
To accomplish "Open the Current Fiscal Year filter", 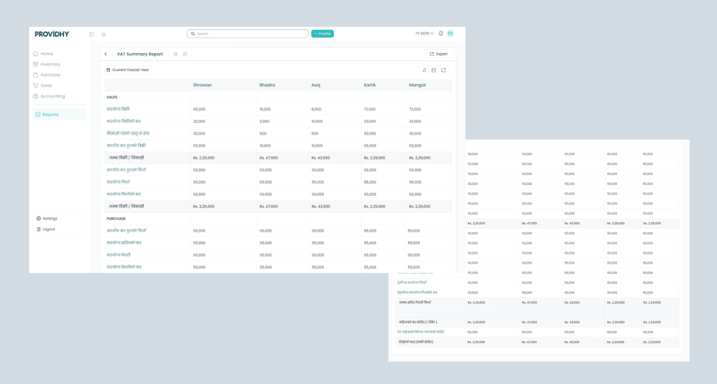I will tap(128, 70).
